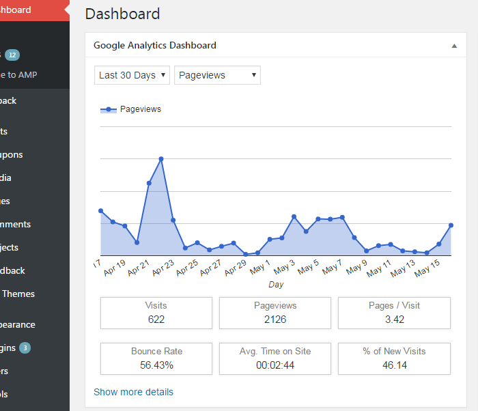The image size is (478, 411).
Task: Click the last data point on chart
Action: click(x=451, y=225)
